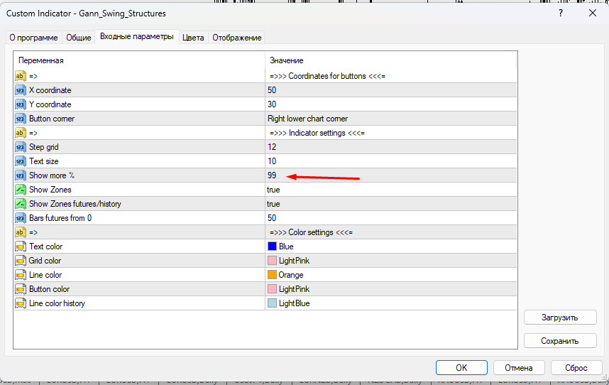Screen dimensions: 609x385
Task: Click the Blue text color swatch
Action: tap(272, 246)
